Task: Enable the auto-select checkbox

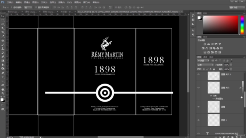Action: pos(12,7)
